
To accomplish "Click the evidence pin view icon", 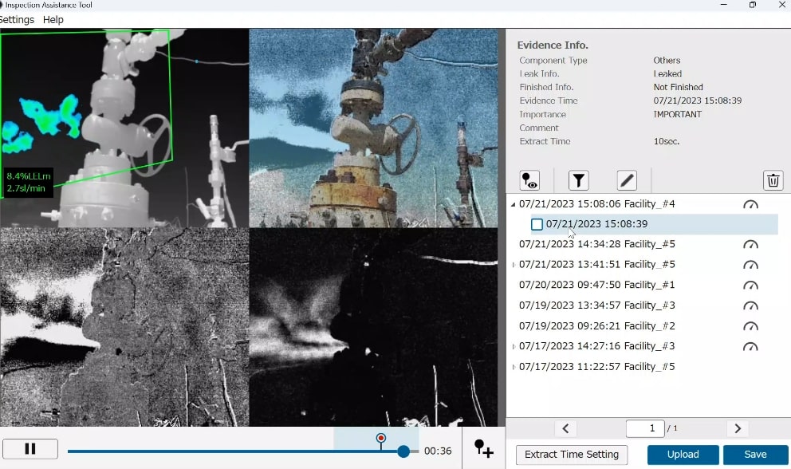I will [x=529, y=180].
